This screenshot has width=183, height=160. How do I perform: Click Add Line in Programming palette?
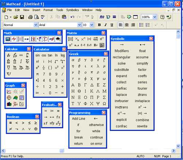[79, 119]
